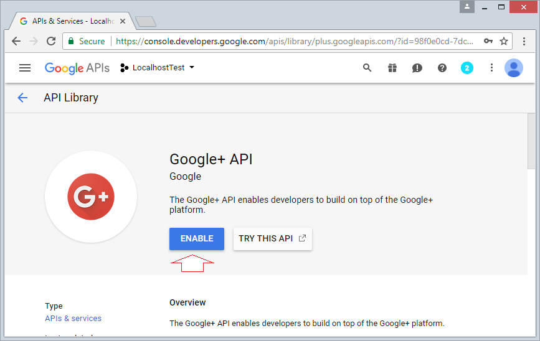Click the TRY THIS API button
Viewport: 540px width, 341px height.
273,239
